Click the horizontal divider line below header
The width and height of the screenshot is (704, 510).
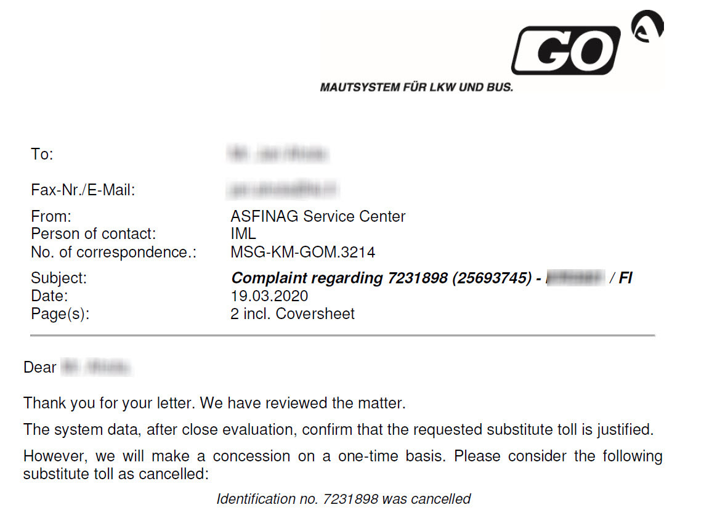pos(342,335)
